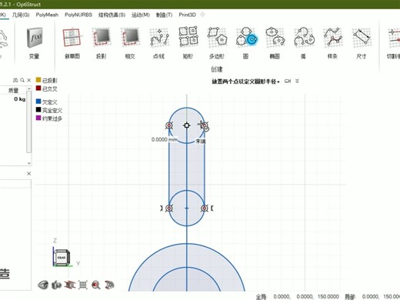This screenshot has width=400, height=300.
Task: Click the upper left red sketch point
Action: 169,125
